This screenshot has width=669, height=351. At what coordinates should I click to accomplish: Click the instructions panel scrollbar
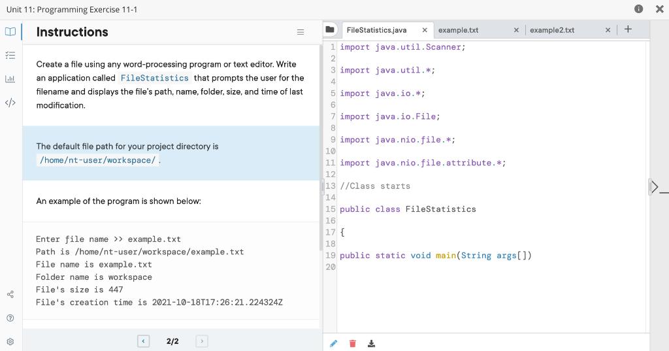[320, 147]
